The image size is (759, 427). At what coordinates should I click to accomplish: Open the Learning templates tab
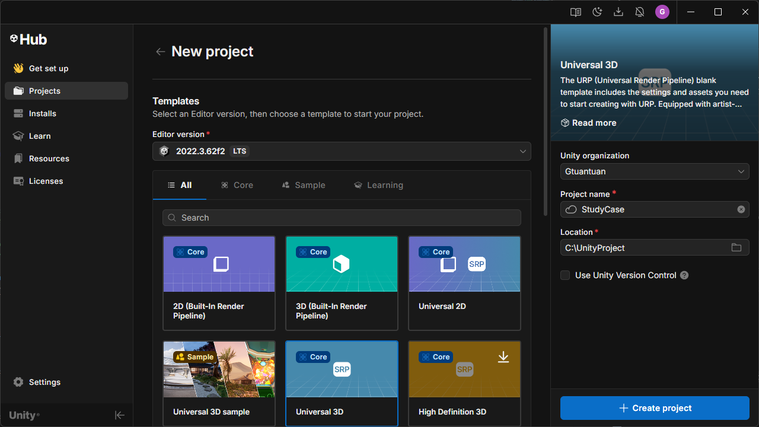pyautogui.click(x=378, y=185)
